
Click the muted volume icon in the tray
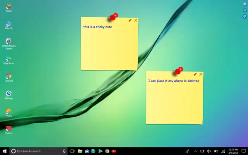209,151
